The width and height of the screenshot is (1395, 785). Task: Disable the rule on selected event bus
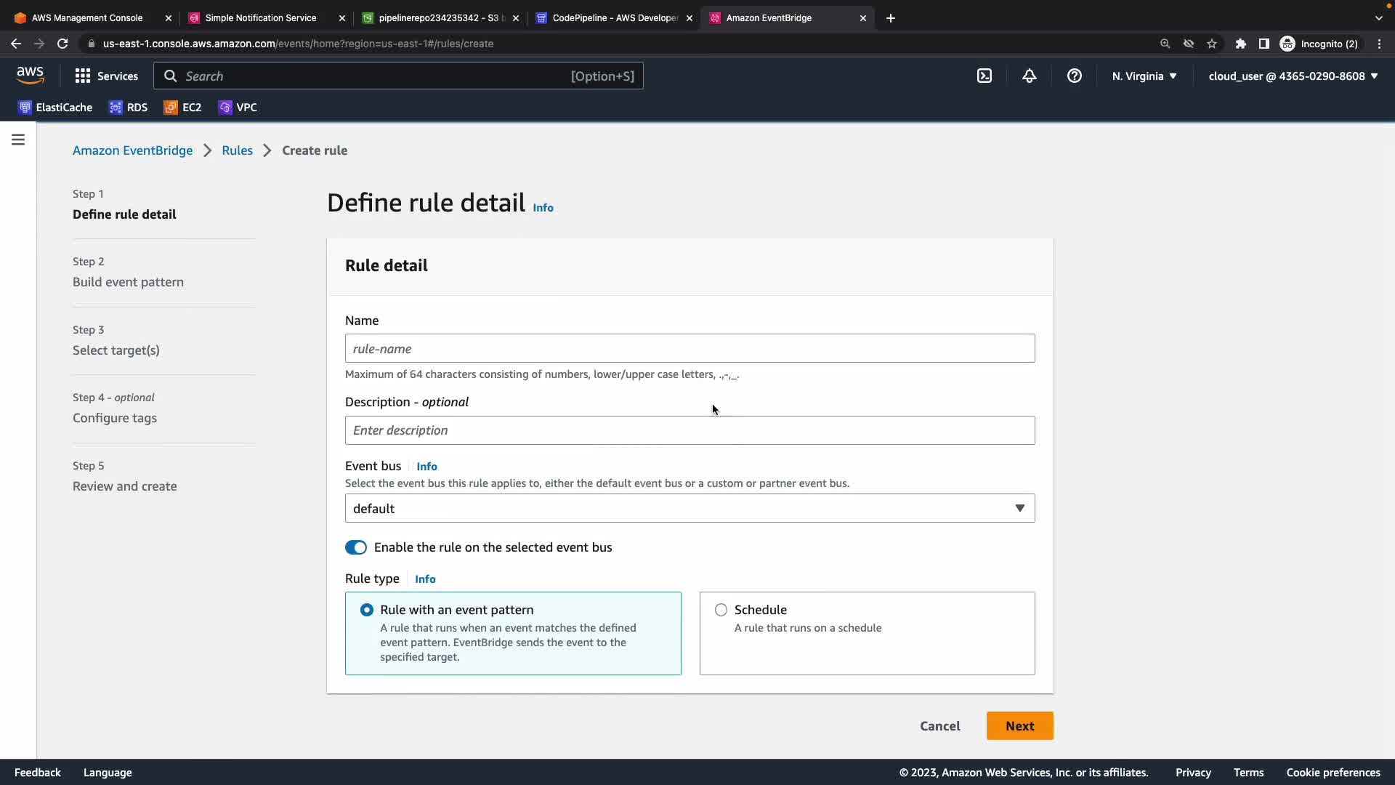(356, 547)
